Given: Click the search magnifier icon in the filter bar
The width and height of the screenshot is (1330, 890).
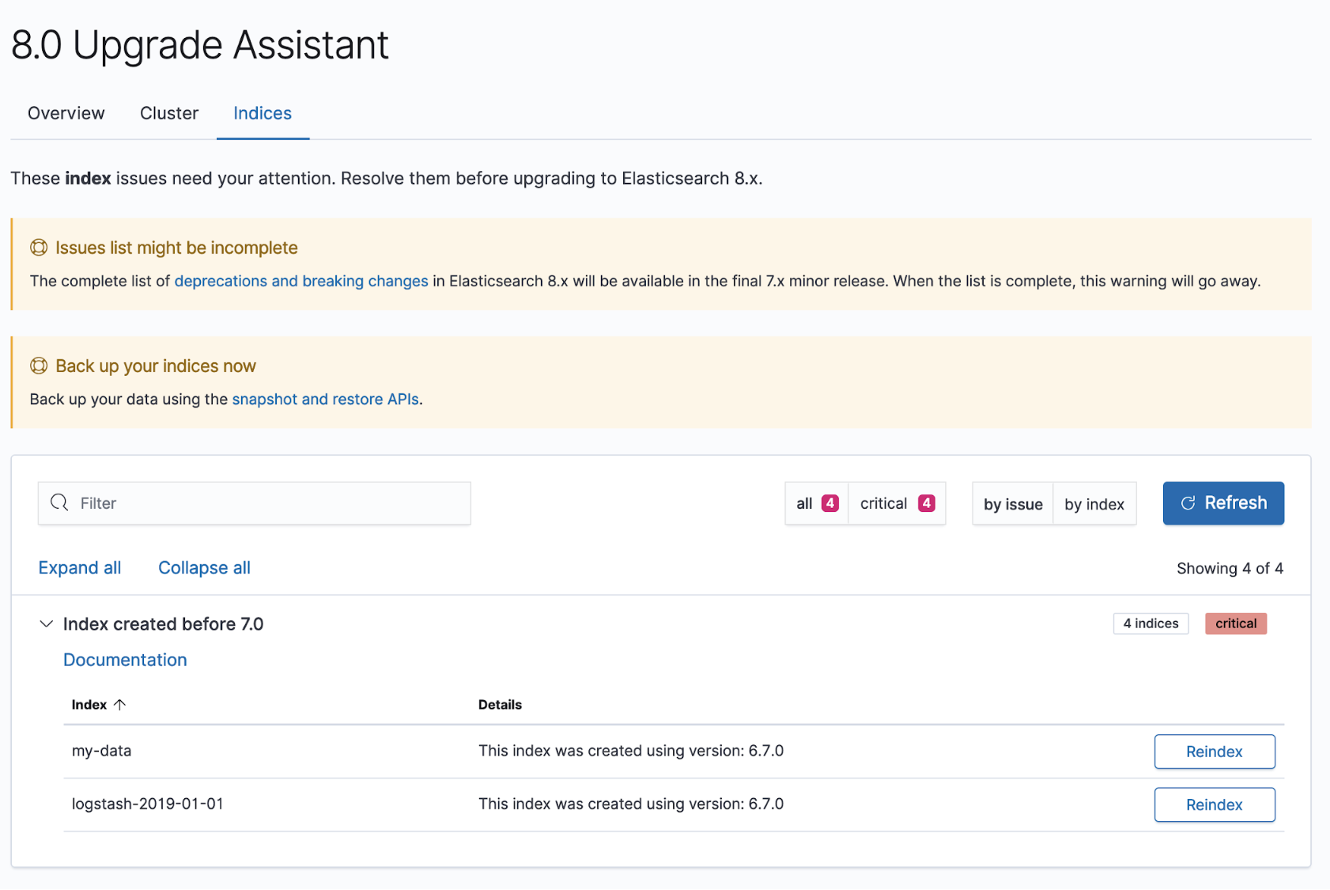Looking at the screenshot, I should tap(59, 502).
